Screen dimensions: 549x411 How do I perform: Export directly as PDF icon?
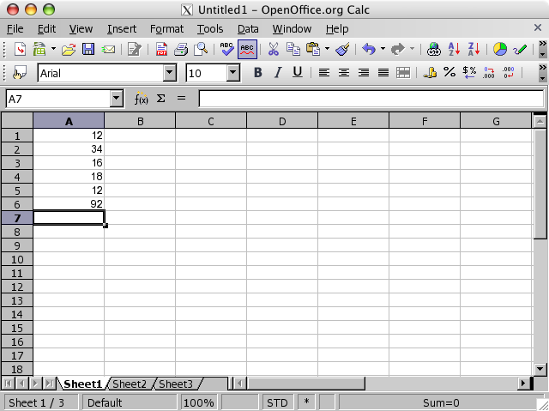[x=161, y=49]
